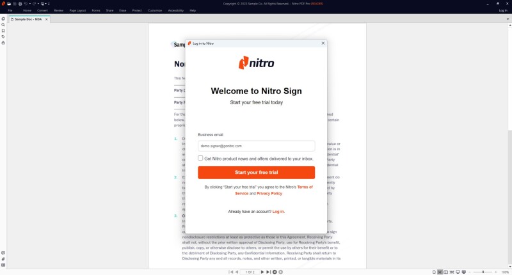Click the select/hand tool icon in quick access toolbar
The height and width of the screenshot is (275, 512).
pos(42,4)
